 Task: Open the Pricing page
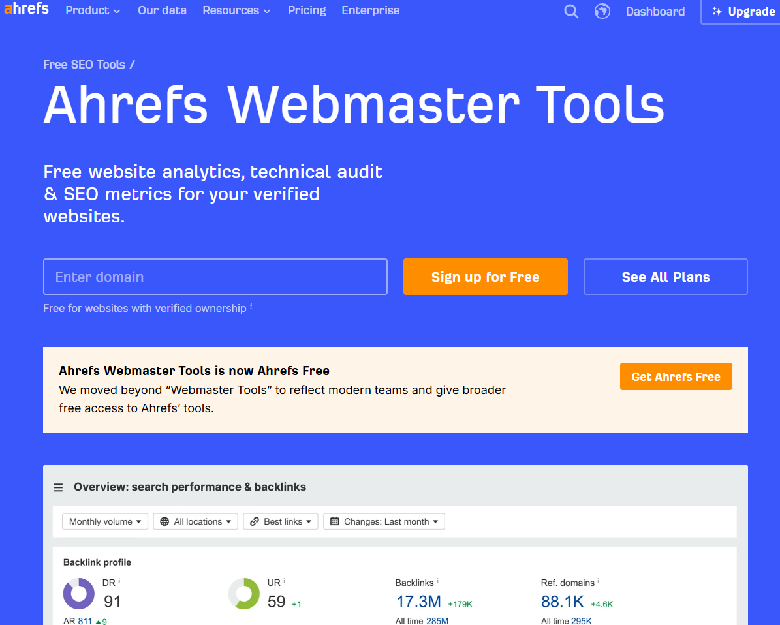[x=307, y=10]
